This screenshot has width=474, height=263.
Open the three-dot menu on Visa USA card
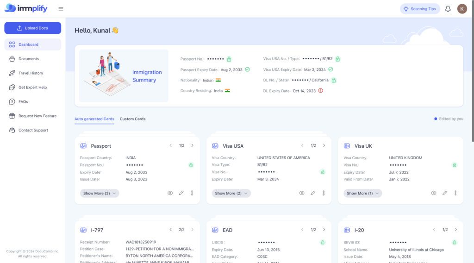[x=324, y=193]
